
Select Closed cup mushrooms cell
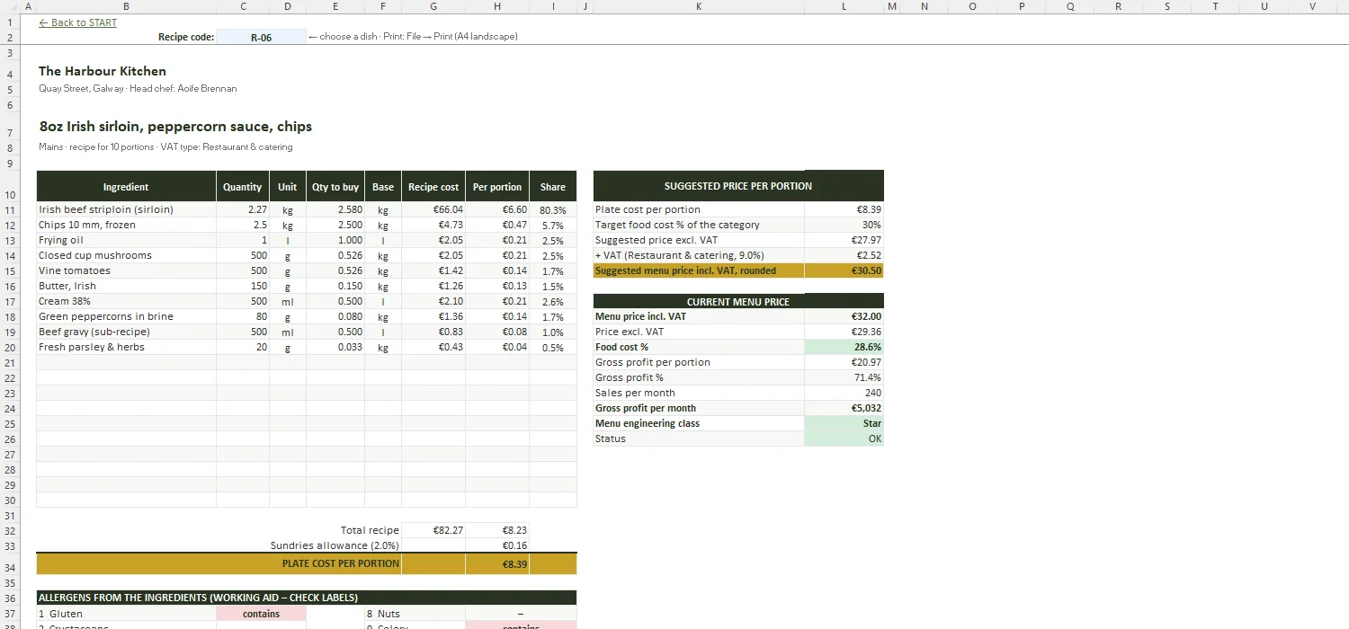click(x=126, y=255)
